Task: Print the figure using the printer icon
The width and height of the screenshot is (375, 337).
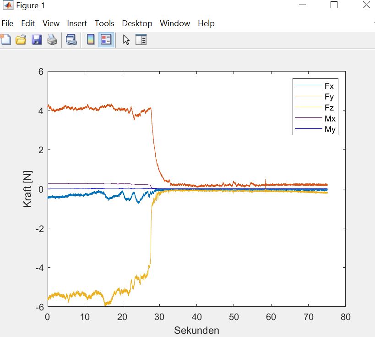Action: pyautogui.click(x=52, y=40)
